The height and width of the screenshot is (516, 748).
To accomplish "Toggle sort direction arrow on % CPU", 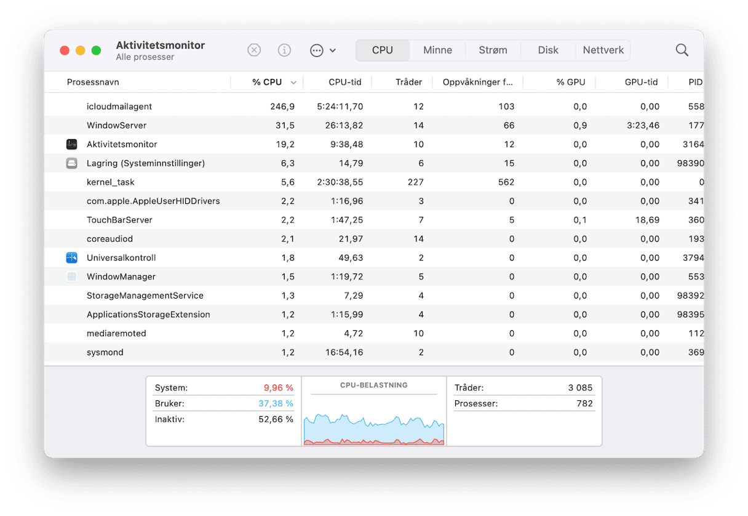I will [293, 83].
